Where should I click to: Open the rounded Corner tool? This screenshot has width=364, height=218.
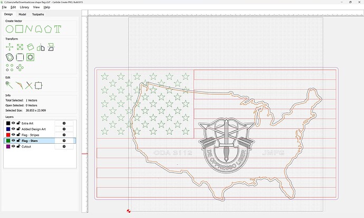pyautogui.click(x=20, y=57)
